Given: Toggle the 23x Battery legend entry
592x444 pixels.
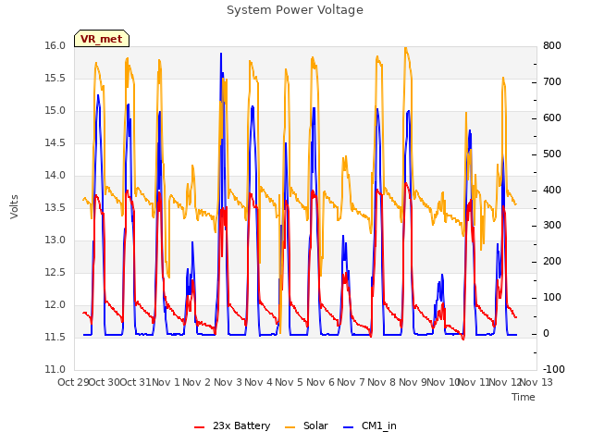Looking at the screenshot, I should (x=232, y=425).
